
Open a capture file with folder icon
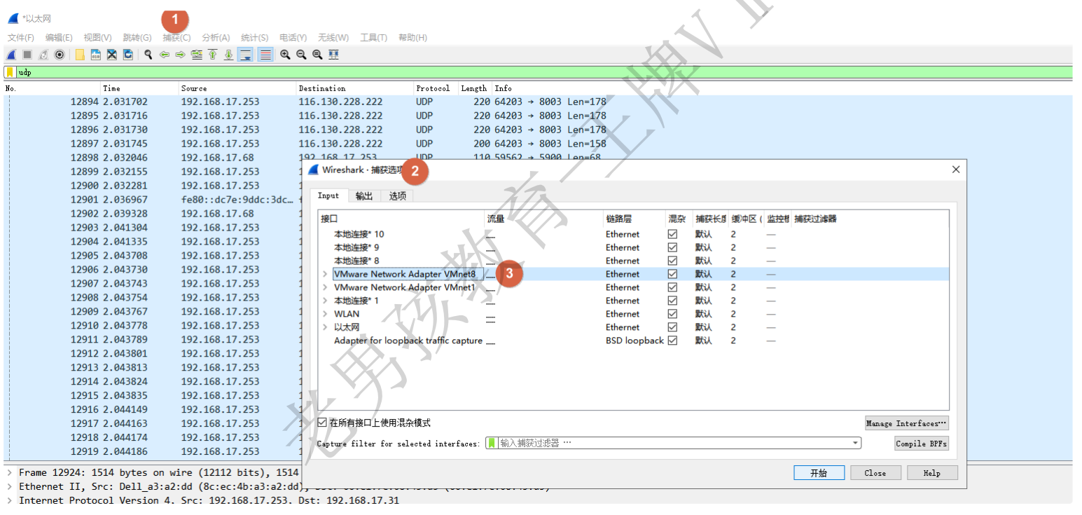(x=80, y=55)
